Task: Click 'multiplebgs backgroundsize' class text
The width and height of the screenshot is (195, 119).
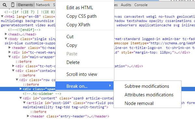Action: point(27,21)
